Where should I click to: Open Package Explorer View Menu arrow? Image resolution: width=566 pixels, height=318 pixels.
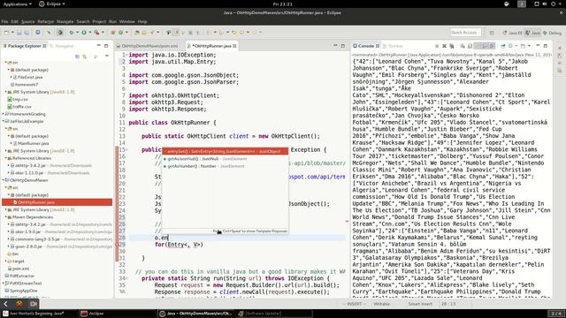(107, 57)
